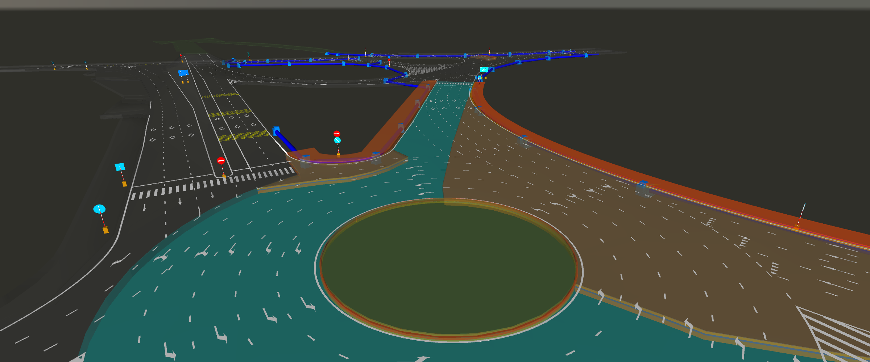
Task: Select the distant cyan direction sign
Action: click(484, 70)
